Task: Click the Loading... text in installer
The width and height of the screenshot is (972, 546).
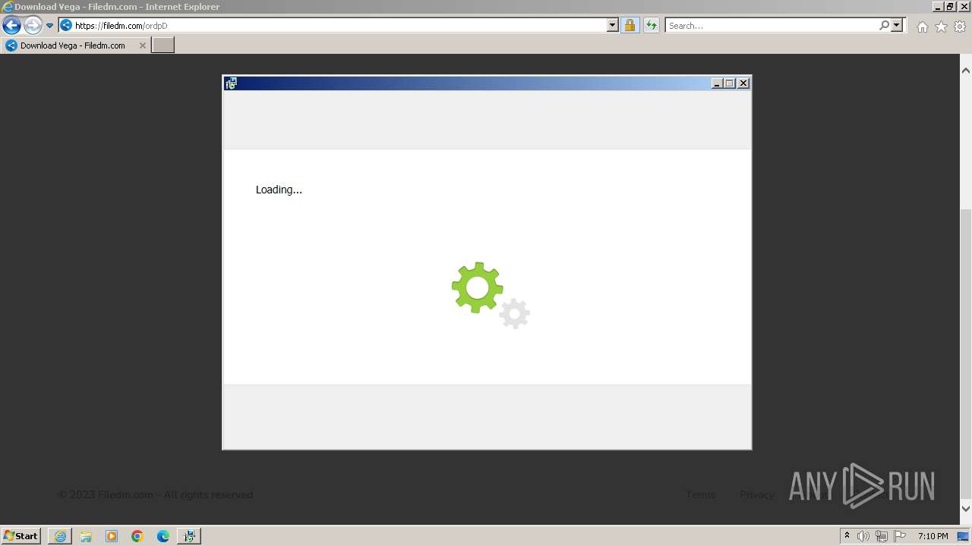Action: point(279,190)
